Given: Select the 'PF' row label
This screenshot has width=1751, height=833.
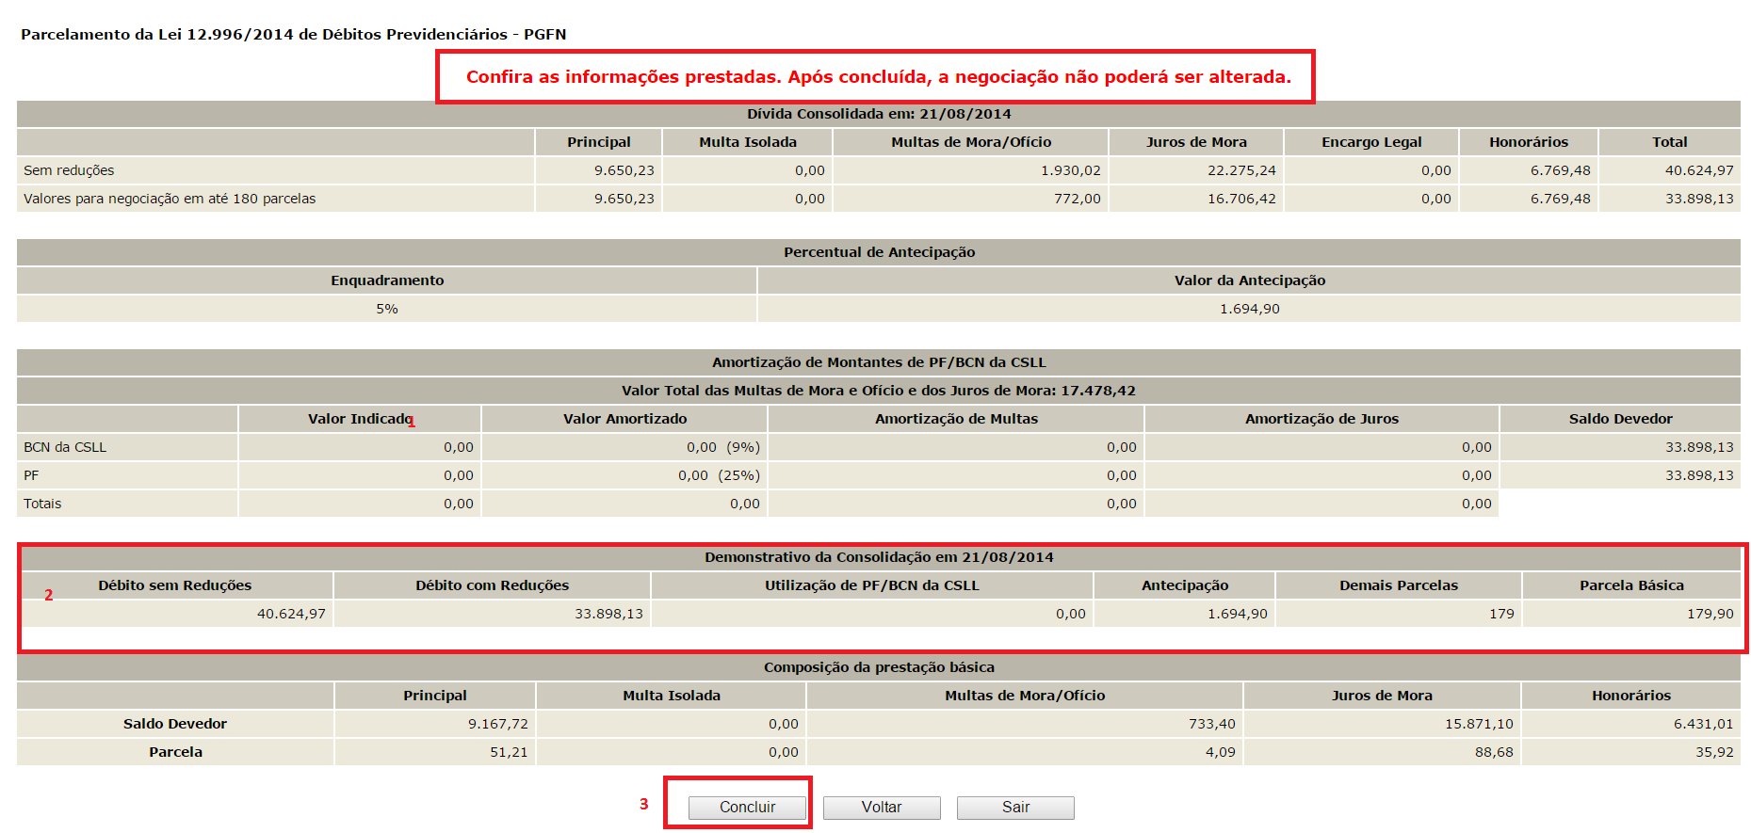Looking at the screenshot, I should 31,475.
